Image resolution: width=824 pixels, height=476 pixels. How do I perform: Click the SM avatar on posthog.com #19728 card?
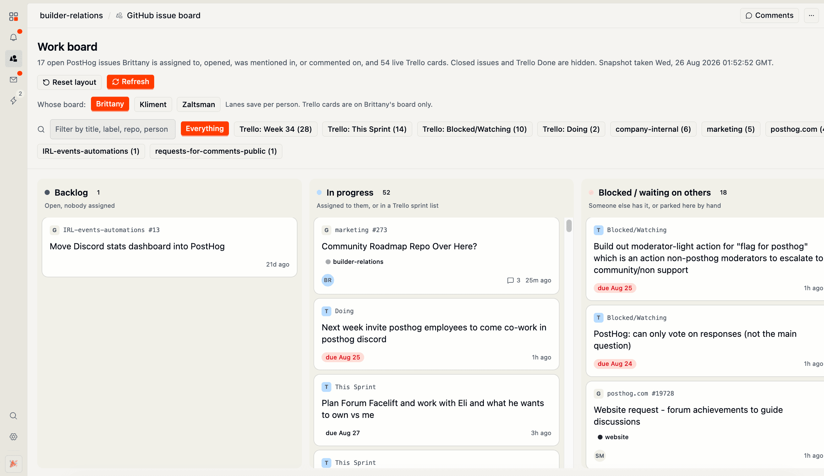point(600,455)
